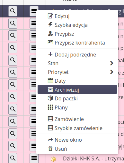This screenshot has width=124, height=163.
Task: Click the user icon beside Przypisz
Action: tap(50, 34)
